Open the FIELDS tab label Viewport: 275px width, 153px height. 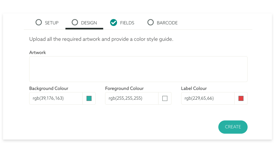(127, 23)
